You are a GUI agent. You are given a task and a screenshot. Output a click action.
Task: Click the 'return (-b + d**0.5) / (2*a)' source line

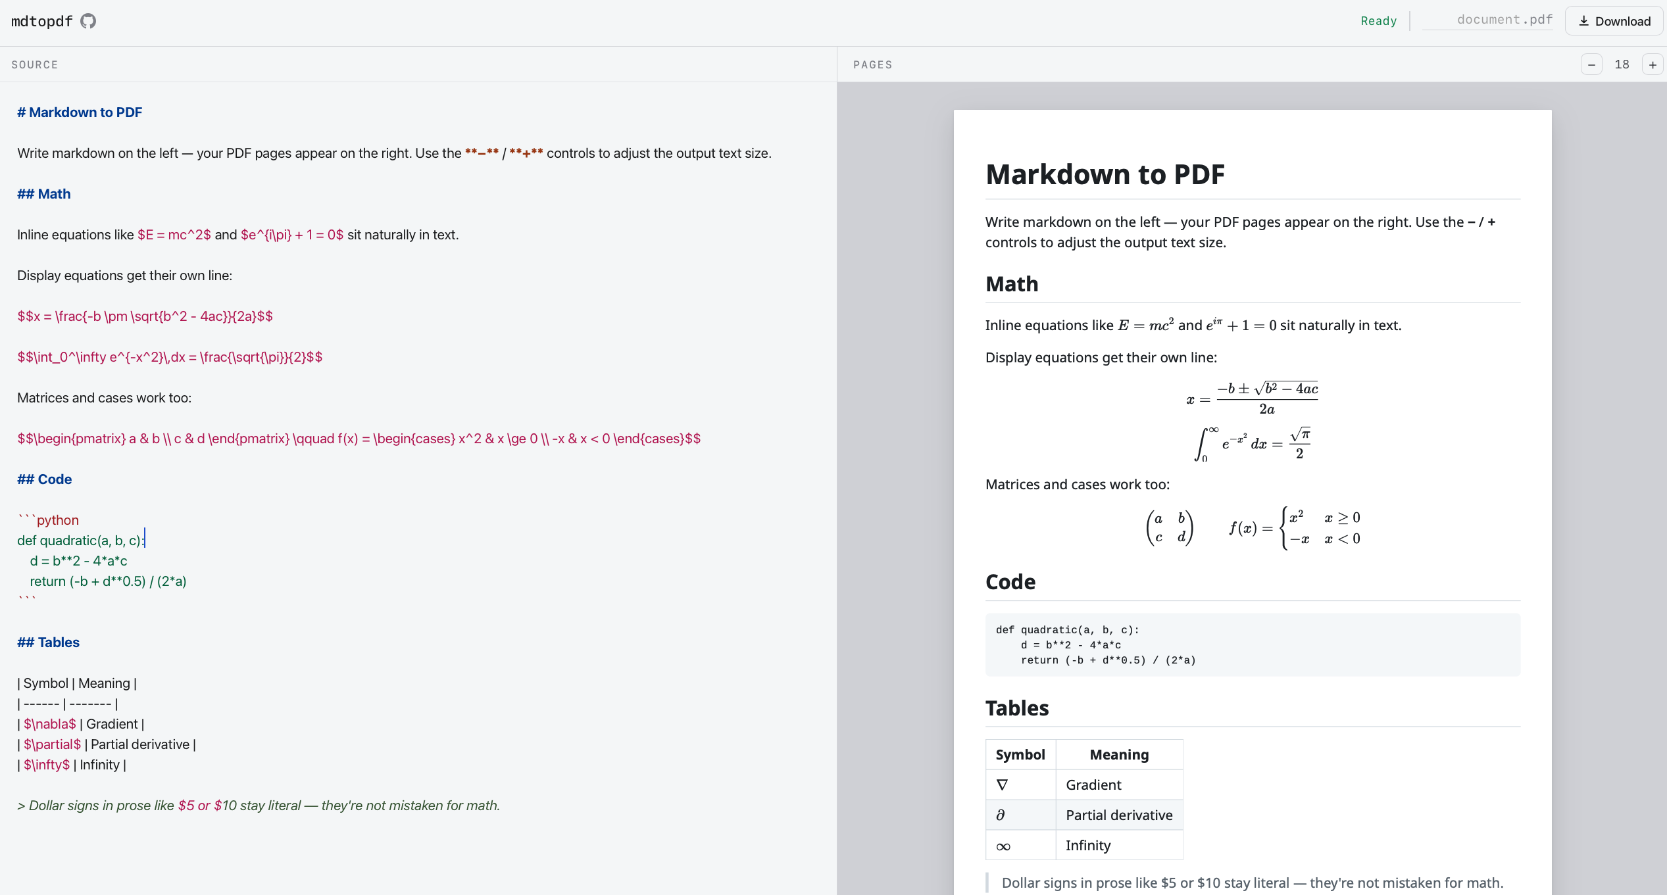point(108,581)
